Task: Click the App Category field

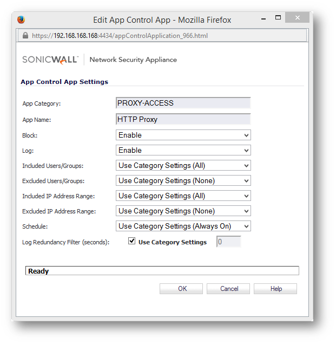Action: coord(183,103)
